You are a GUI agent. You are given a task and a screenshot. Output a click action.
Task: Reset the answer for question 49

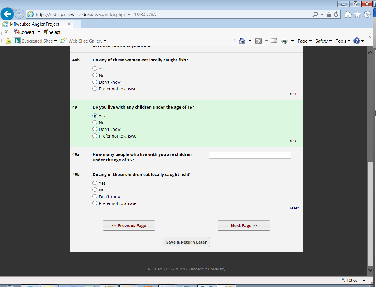[294, 141]
